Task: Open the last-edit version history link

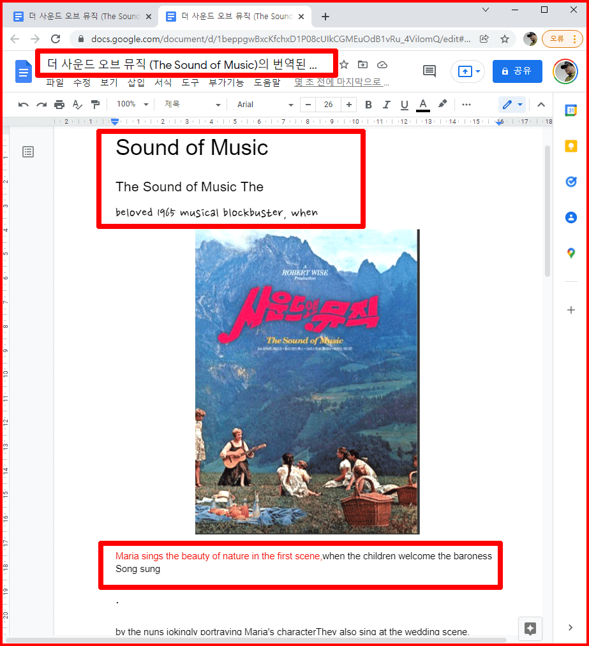Action: pyautogui.click(x=341, y=82)
